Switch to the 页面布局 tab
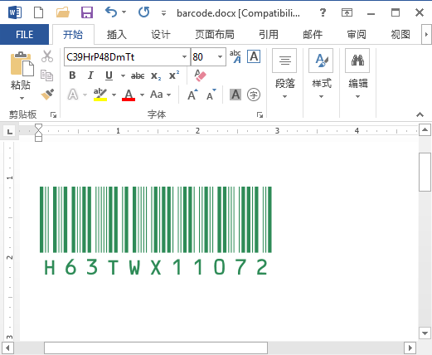This screenshot has height=355, width=432. coord(215,35)
